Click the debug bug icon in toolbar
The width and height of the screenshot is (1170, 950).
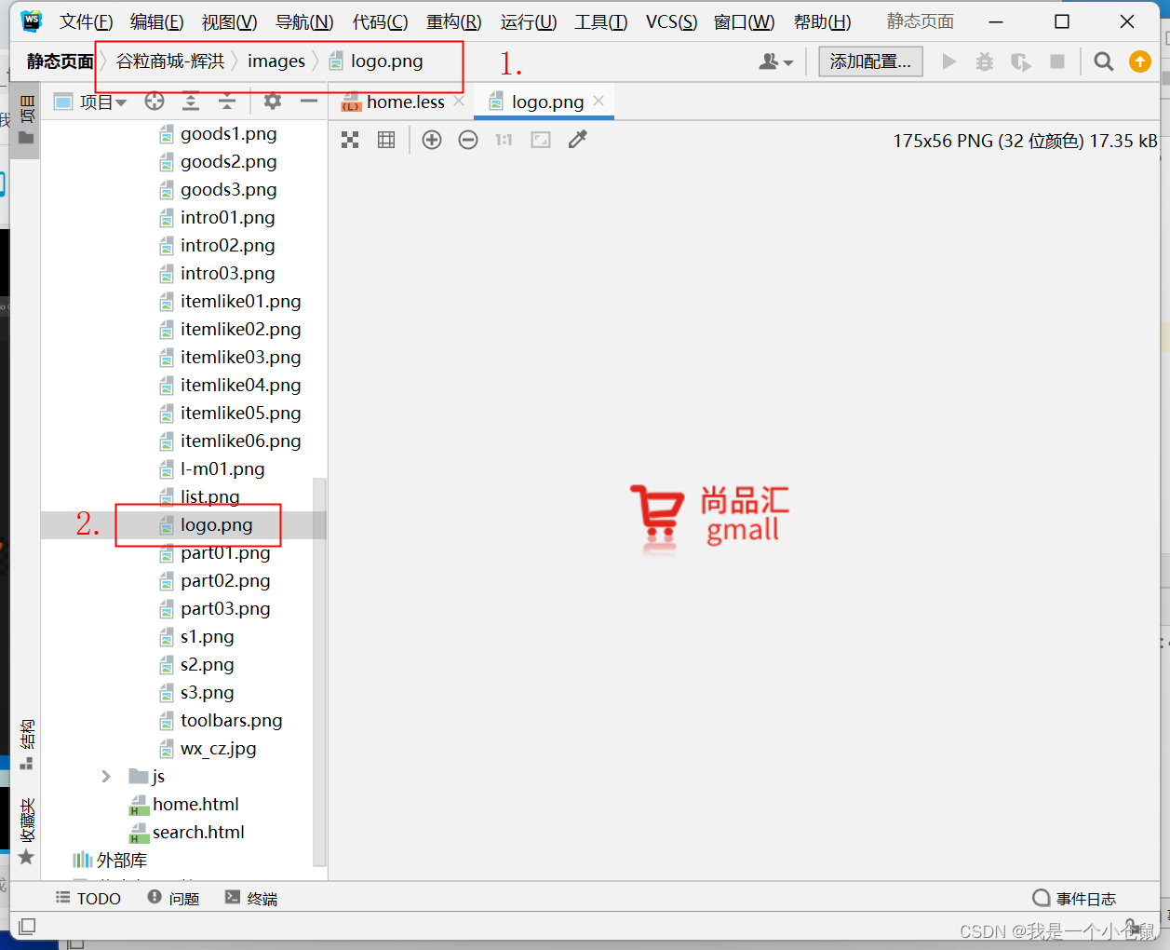pos(984,61)
